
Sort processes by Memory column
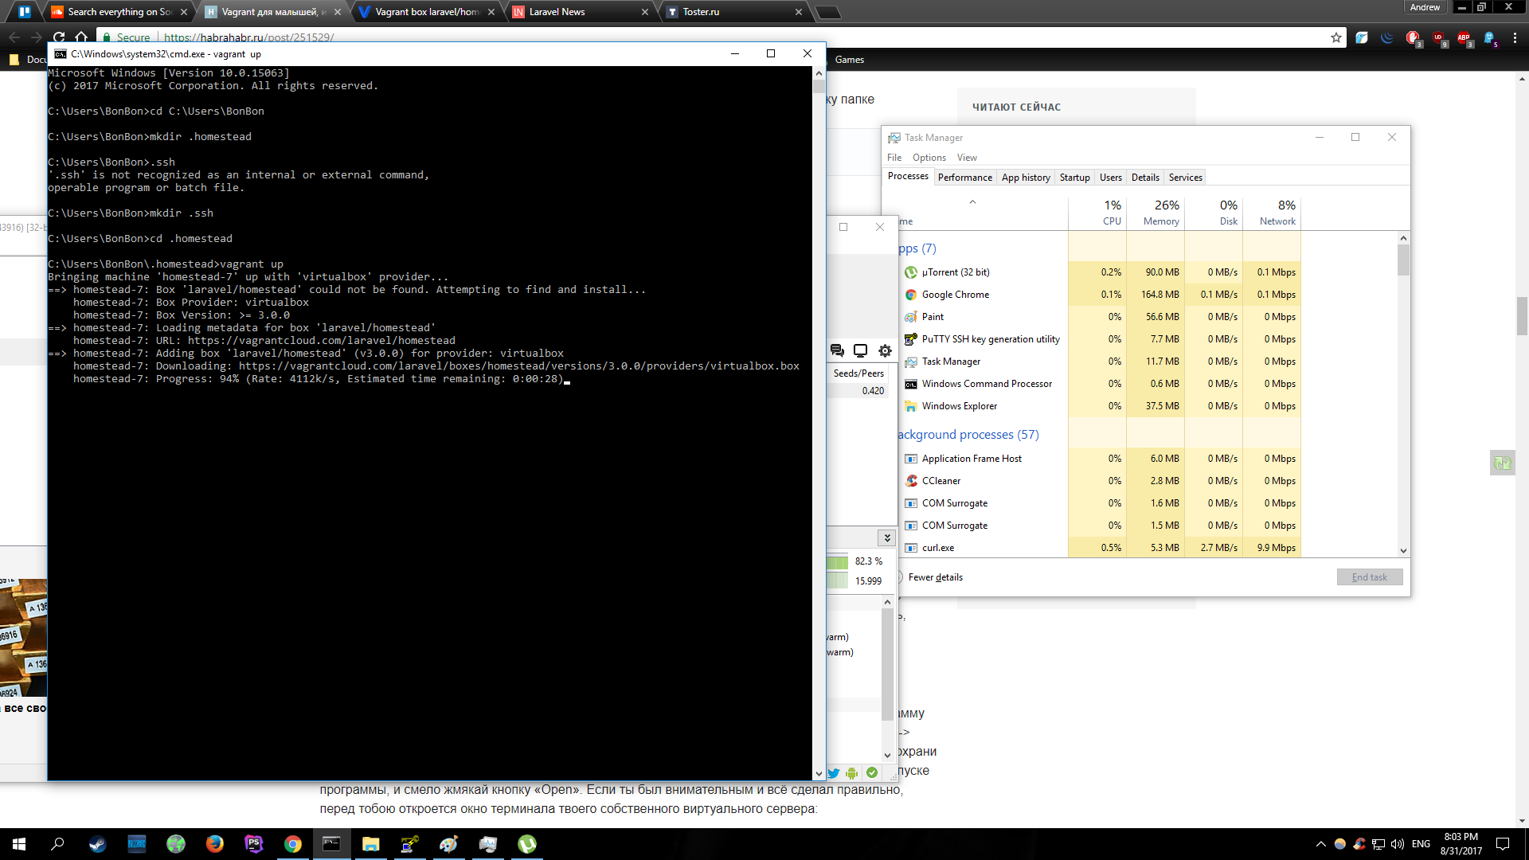click(1156, 213)
